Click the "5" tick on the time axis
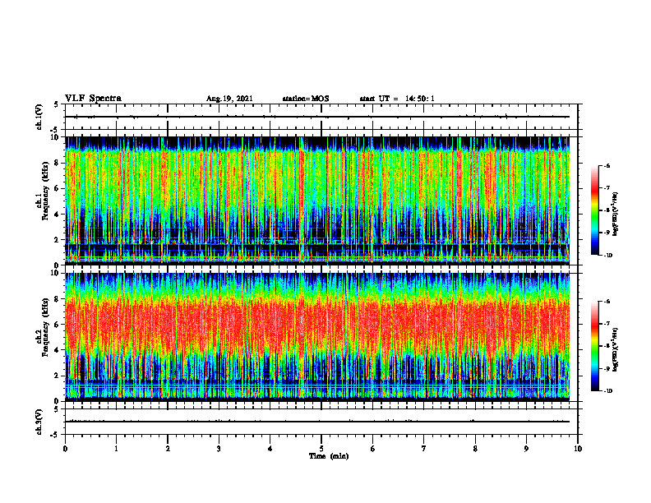Screen dimensions: 651x503 pyautogui.click(x=321, y=449)
